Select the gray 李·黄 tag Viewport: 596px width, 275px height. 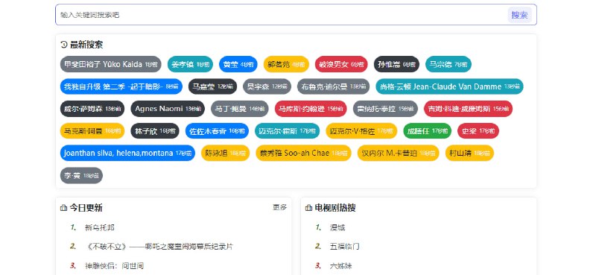(81, 175)
